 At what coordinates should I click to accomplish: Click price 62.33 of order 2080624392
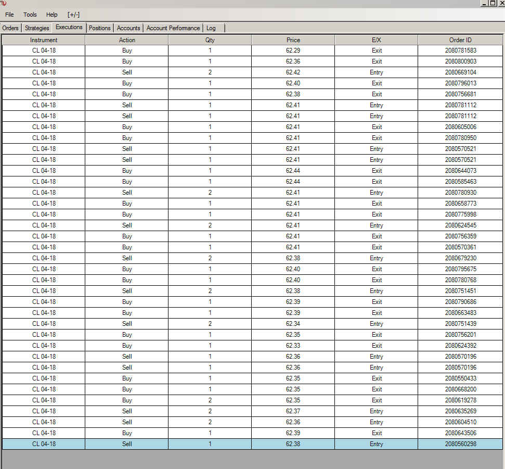293,346
